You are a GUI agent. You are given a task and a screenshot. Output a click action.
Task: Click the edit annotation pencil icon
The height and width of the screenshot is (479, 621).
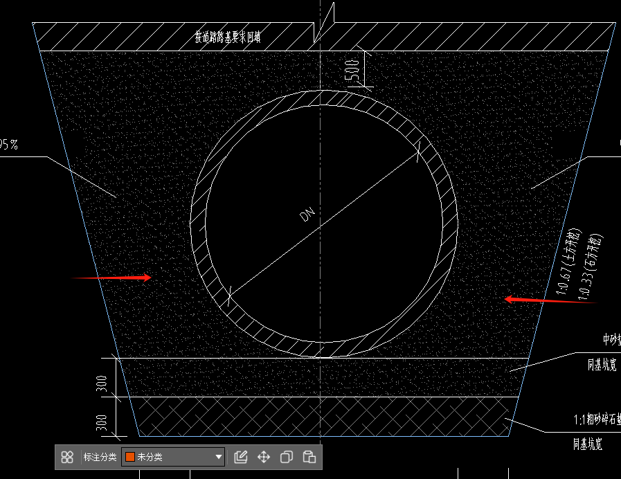pyautogui.click(x=241, y=458)
